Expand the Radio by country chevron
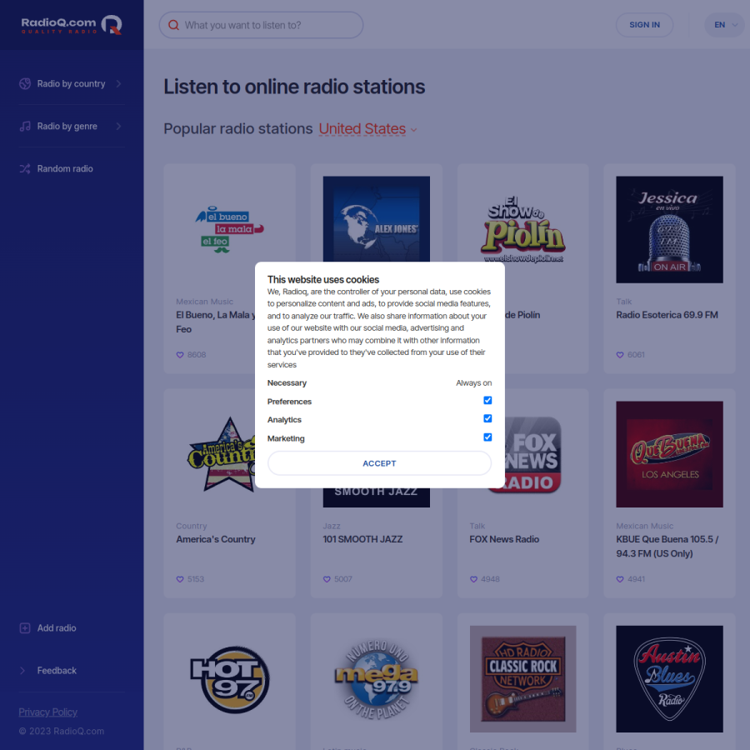Viewport: 750px width, 750px height. coord(118,83)
